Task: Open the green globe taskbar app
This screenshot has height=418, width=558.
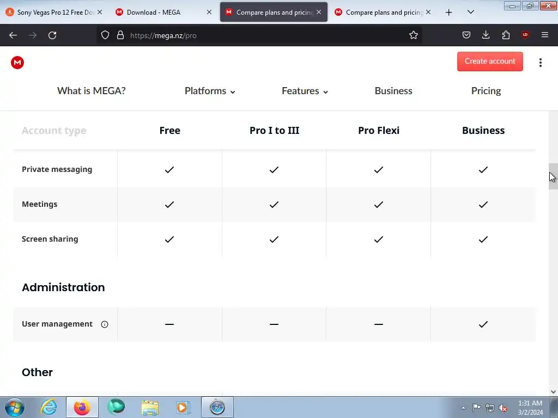Action: (x=116, y=407)
